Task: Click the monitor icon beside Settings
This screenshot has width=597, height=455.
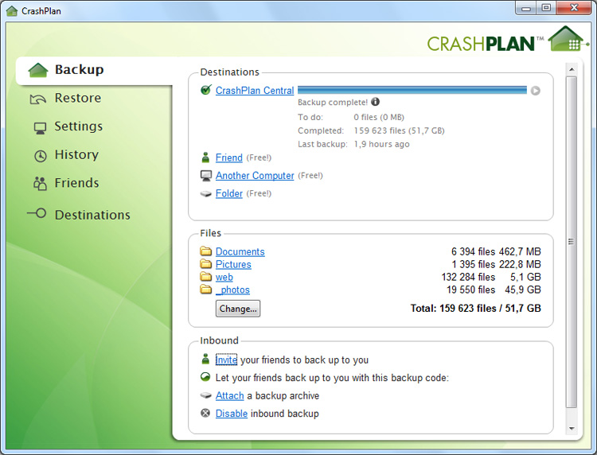Action: click(40, 128)
